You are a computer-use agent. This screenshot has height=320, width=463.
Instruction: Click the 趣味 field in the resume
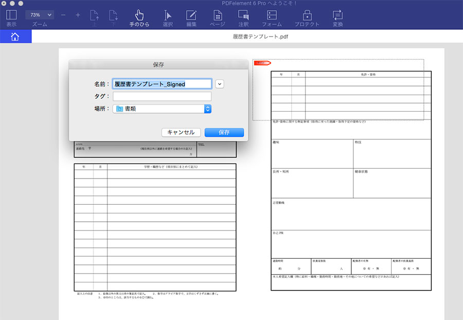[x=312, y=154]
